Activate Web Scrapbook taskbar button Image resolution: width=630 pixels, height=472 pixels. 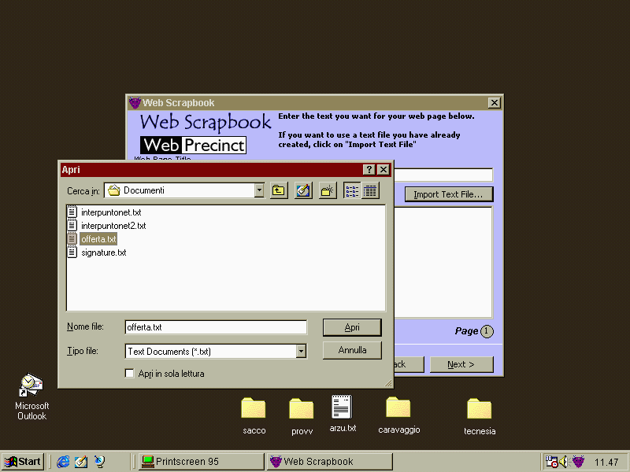tap(330, 462)
